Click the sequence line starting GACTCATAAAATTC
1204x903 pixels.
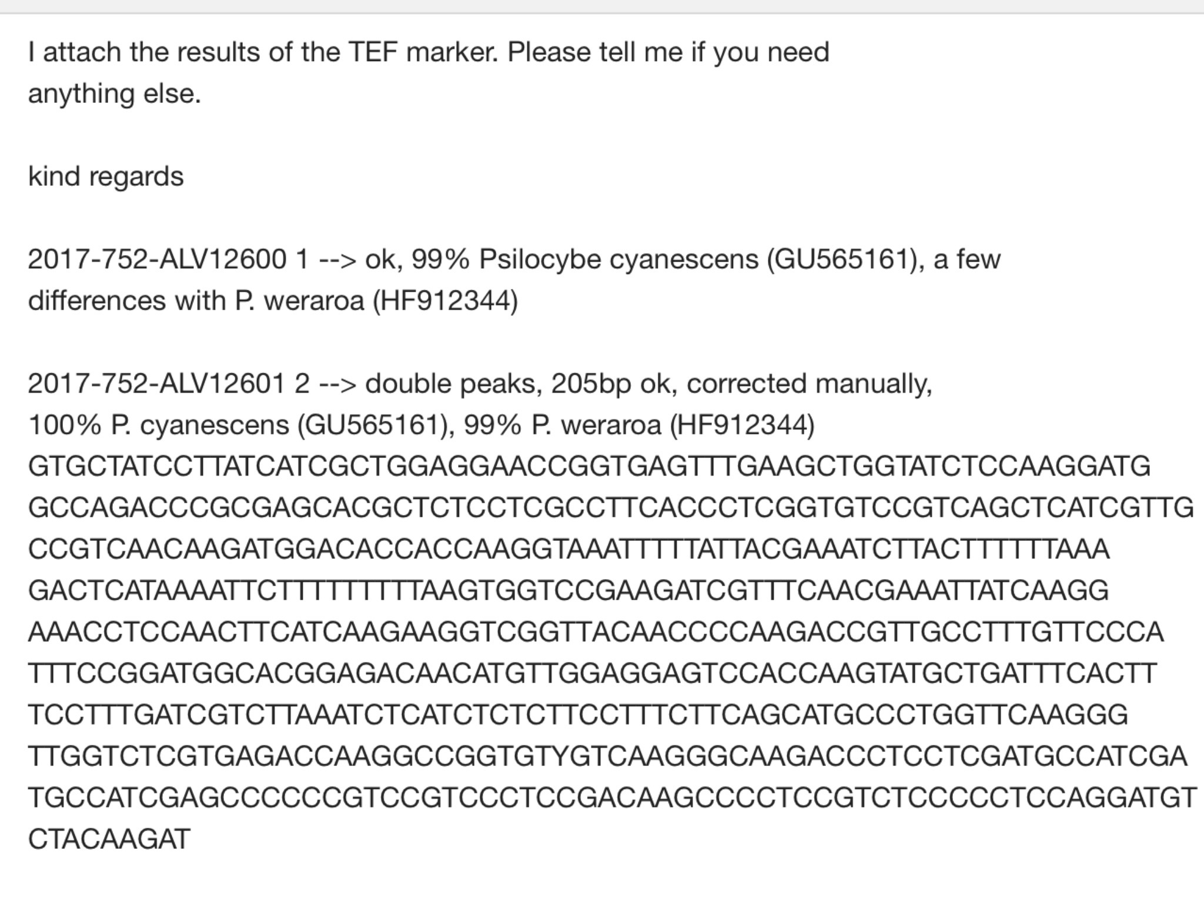tap(568, 591)
